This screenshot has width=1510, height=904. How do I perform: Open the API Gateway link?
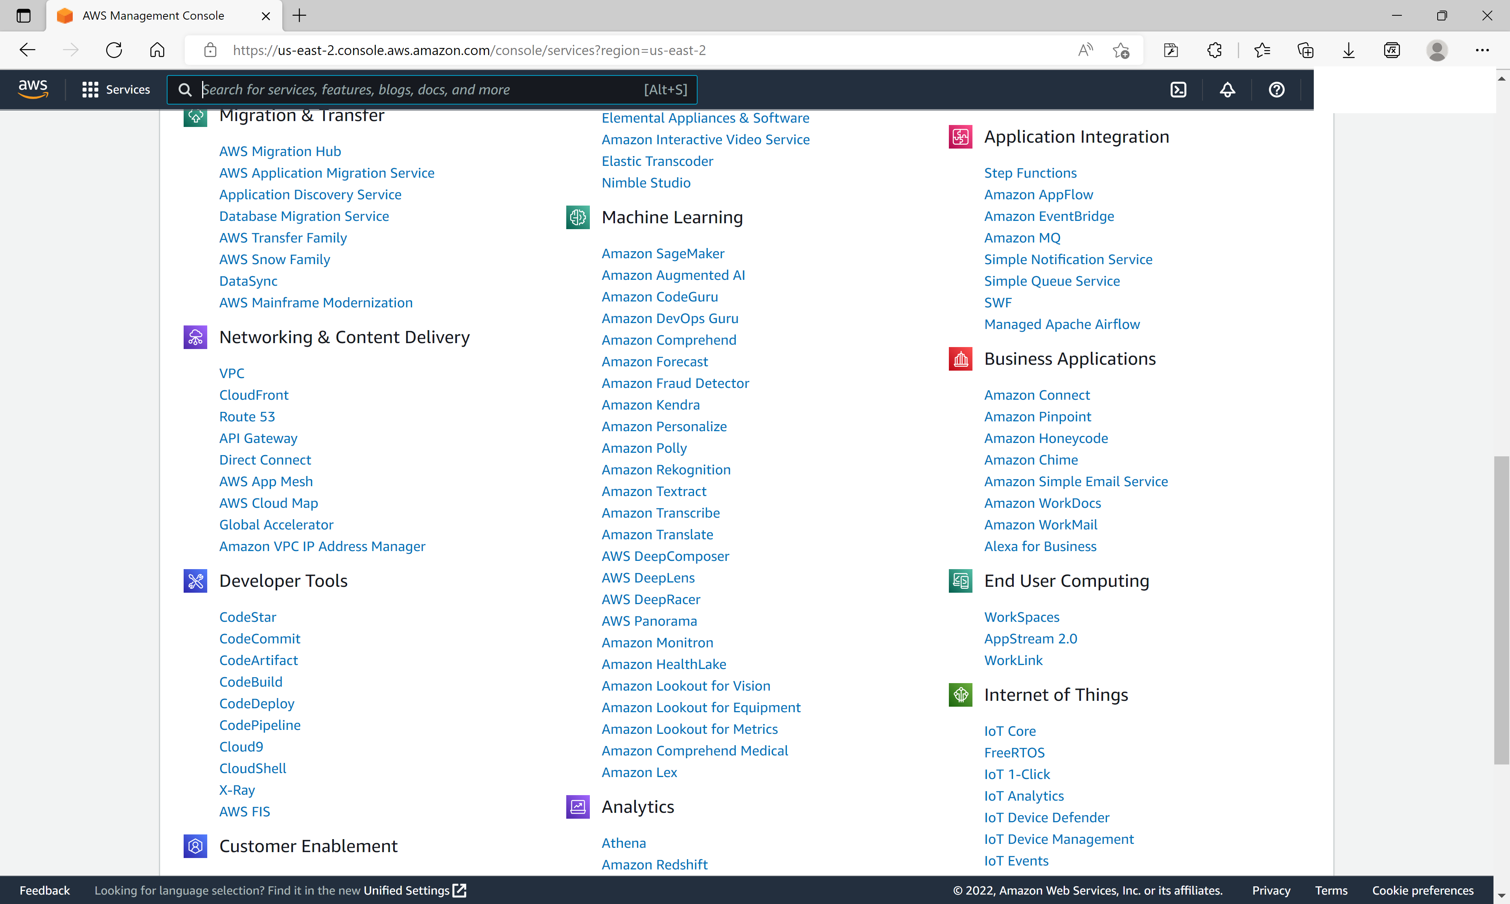click(258, 438)
